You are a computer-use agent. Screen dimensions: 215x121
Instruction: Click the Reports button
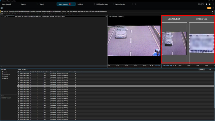point(202,69)
